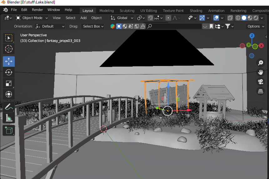
Task: Select the Add Cube tool
Action: pyautogui.click(x=8, y=130)
